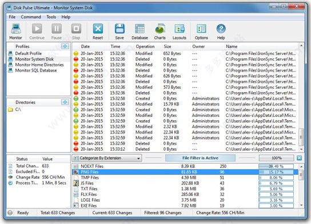Screen dimensions: 311x224
Task: Click the Status column header
Action: pyautogui.click(x=22, y=159)
